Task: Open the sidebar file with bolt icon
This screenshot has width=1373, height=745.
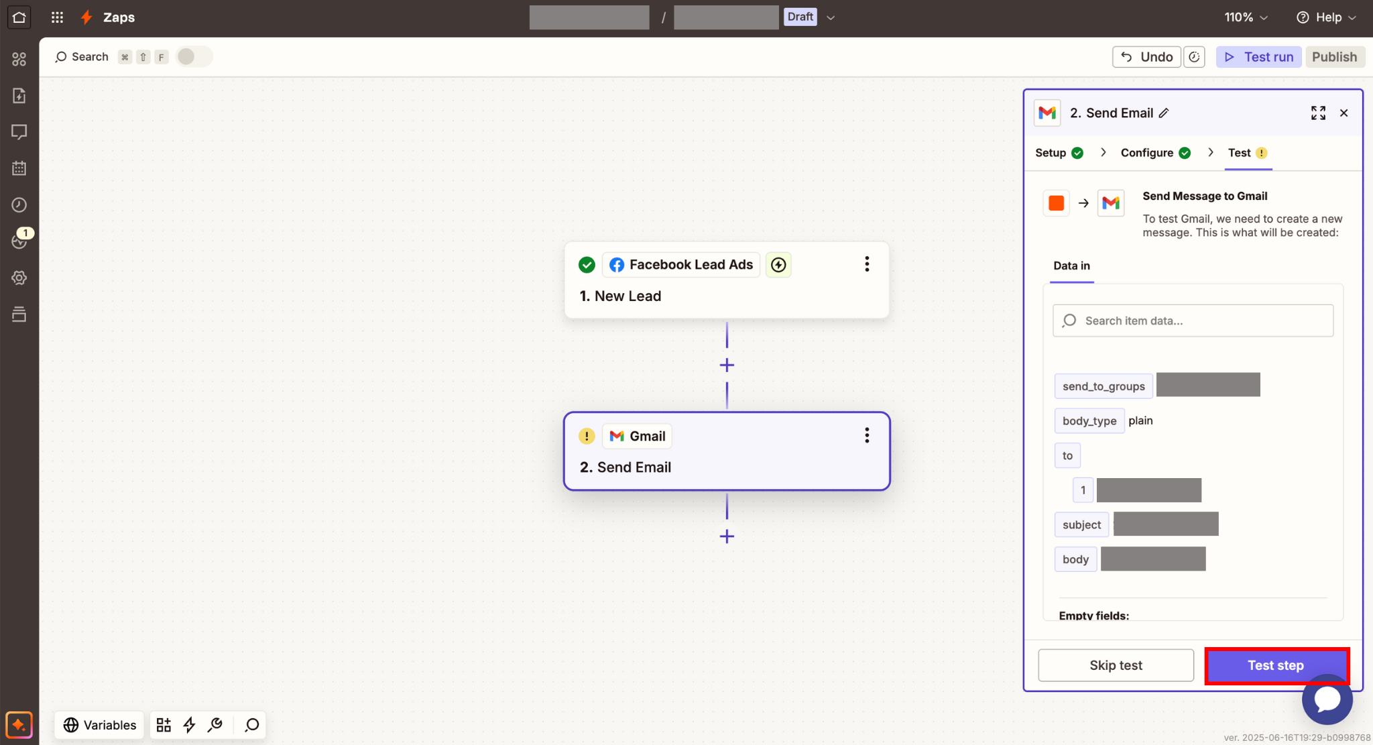Action: [19, 96]
